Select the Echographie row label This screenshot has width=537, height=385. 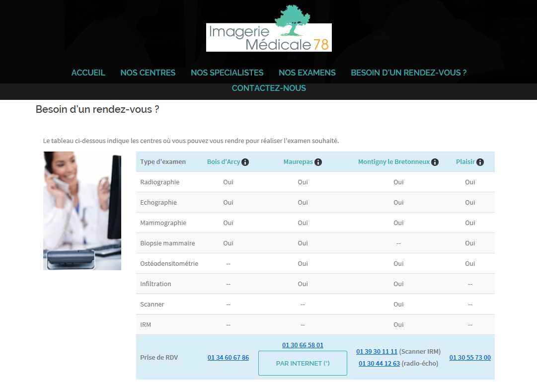coord(158,202)
